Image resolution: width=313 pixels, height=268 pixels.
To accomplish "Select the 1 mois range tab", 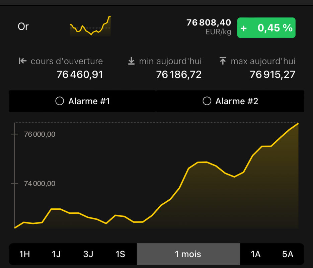I will (x=188, y=254).
